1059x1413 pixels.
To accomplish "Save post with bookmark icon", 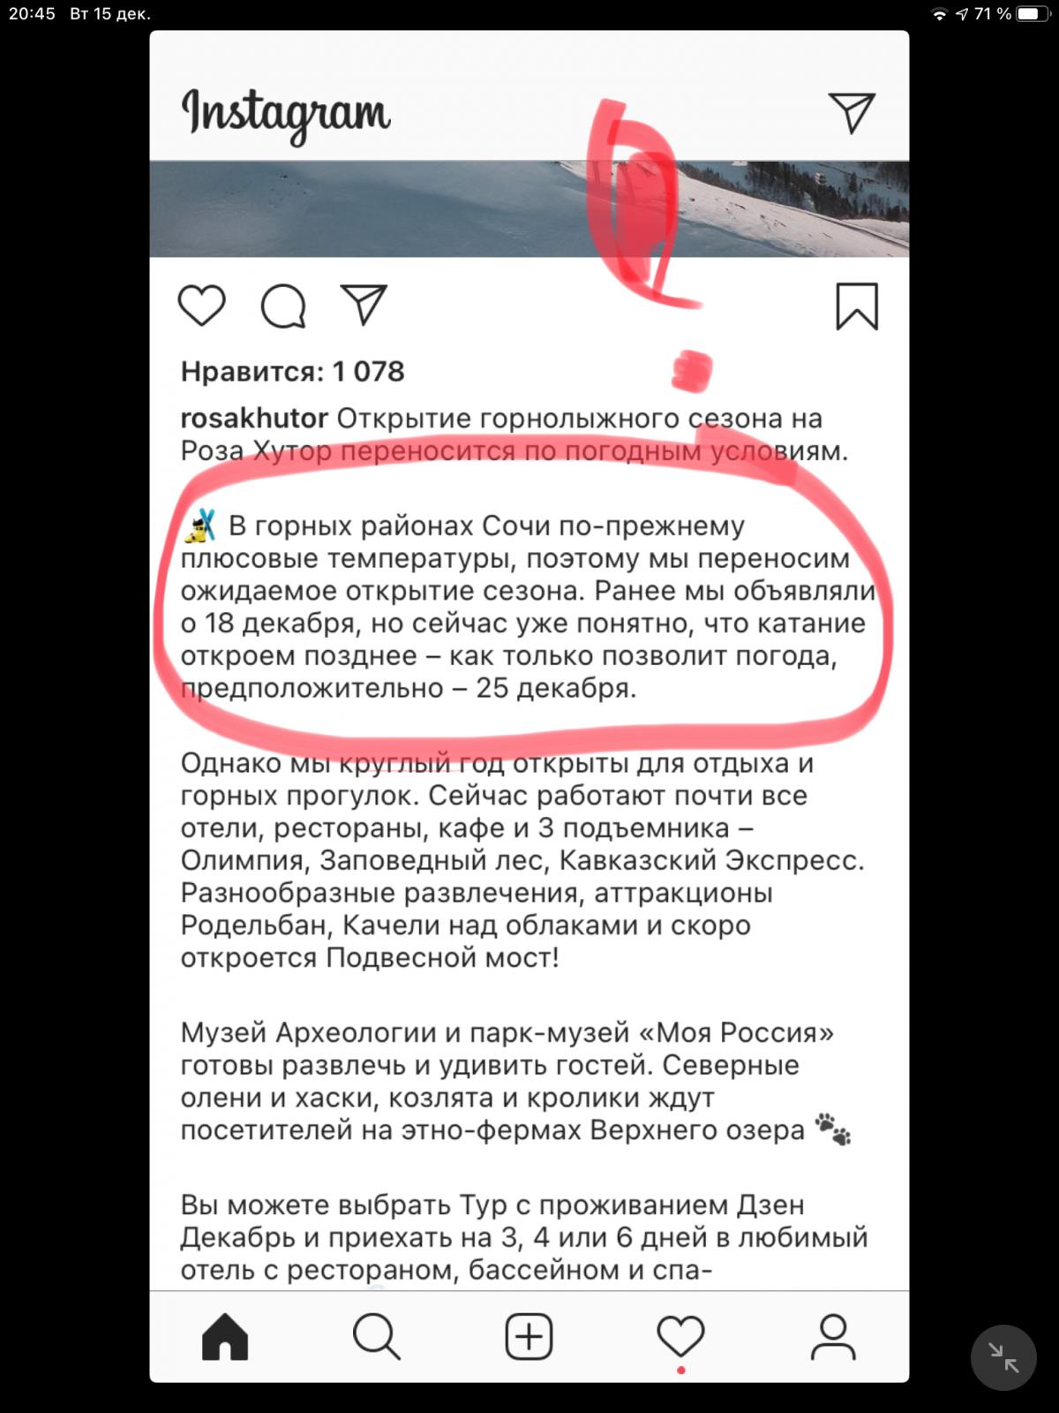I will [857, 306].
